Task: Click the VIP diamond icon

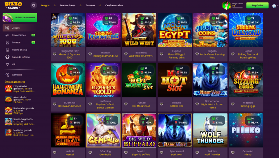Action: pyautogui.click(x=7, y=64)
